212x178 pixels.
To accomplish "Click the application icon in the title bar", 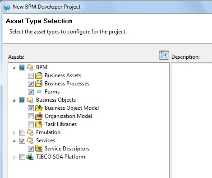I will (x=7, y=7).
